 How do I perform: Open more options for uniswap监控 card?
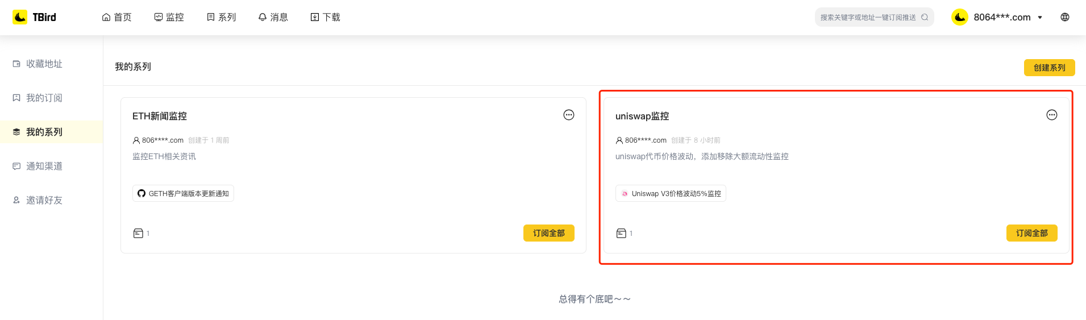pos(1051,115)
